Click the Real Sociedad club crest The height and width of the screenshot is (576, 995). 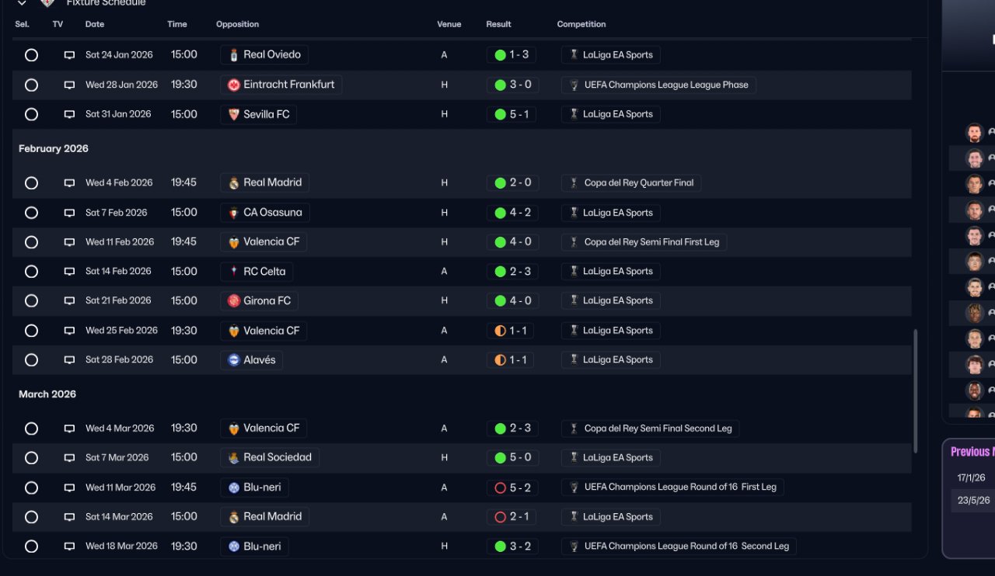tap(234, 458)
